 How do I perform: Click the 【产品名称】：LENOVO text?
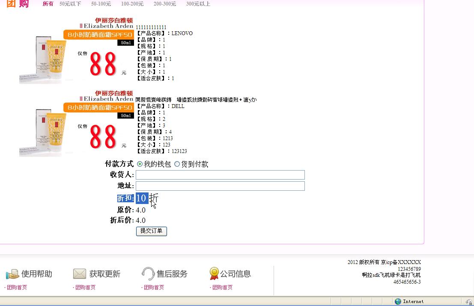[x=164, y=33]
